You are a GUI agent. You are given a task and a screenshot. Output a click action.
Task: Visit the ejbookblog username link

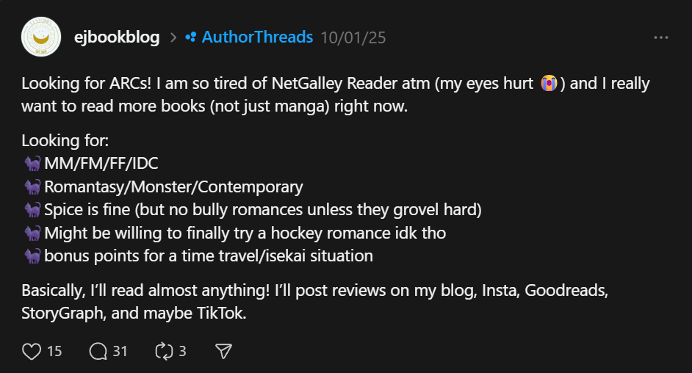click(117, 37)
